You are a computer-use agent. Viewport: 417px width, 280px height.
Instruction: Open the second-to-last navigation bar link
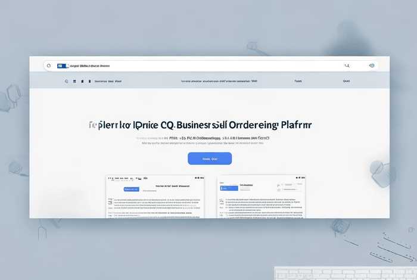click(298, 81)
